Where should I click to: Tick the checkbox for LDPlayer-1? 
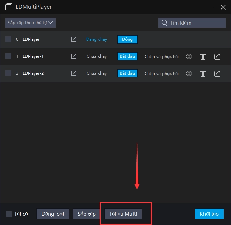[x=8, y=56]
